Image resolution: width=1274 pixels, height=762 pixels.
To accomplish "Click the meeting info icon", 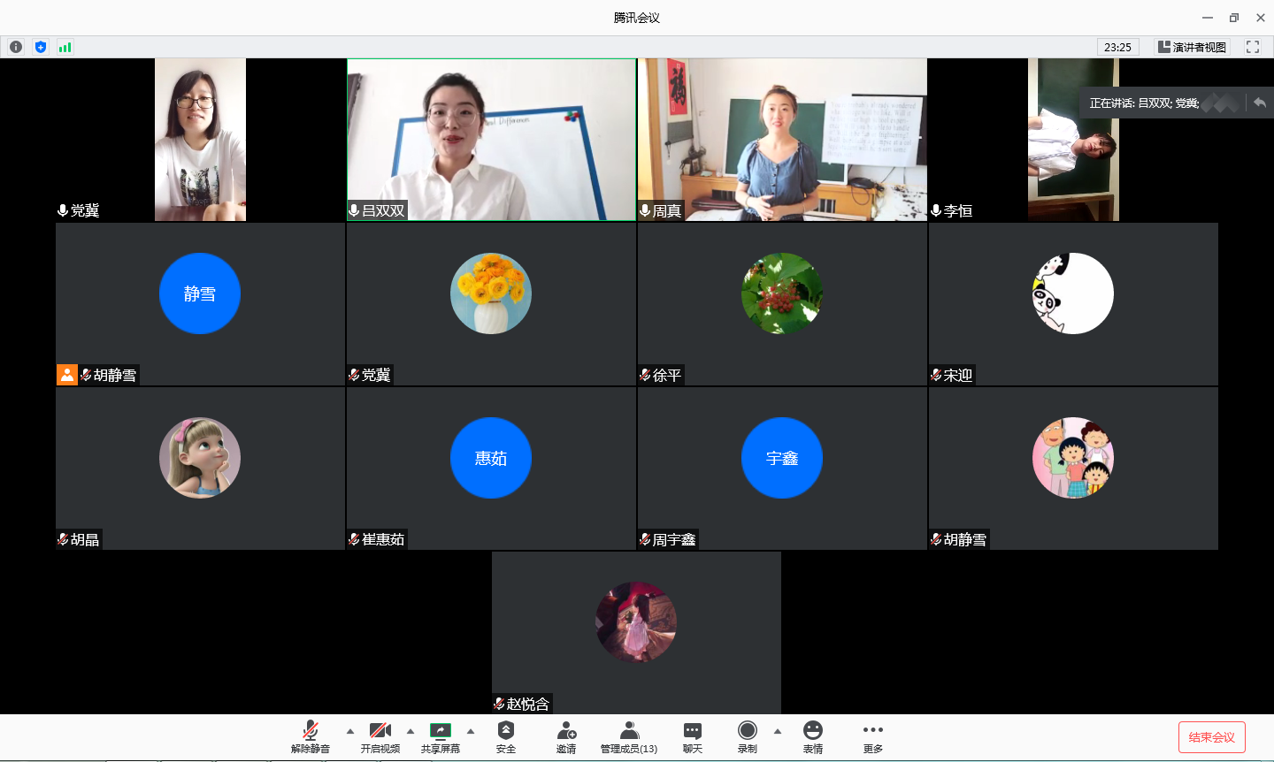I will (x=16, y=47).
